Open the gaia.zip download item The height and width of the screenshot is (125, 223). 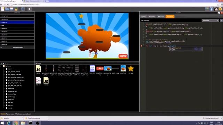[11, 118]
